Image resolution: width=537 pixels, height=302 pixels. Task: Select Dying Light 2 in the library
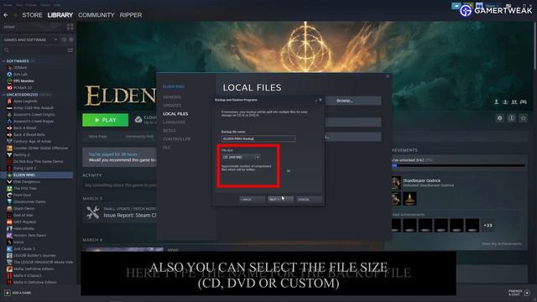24,168
